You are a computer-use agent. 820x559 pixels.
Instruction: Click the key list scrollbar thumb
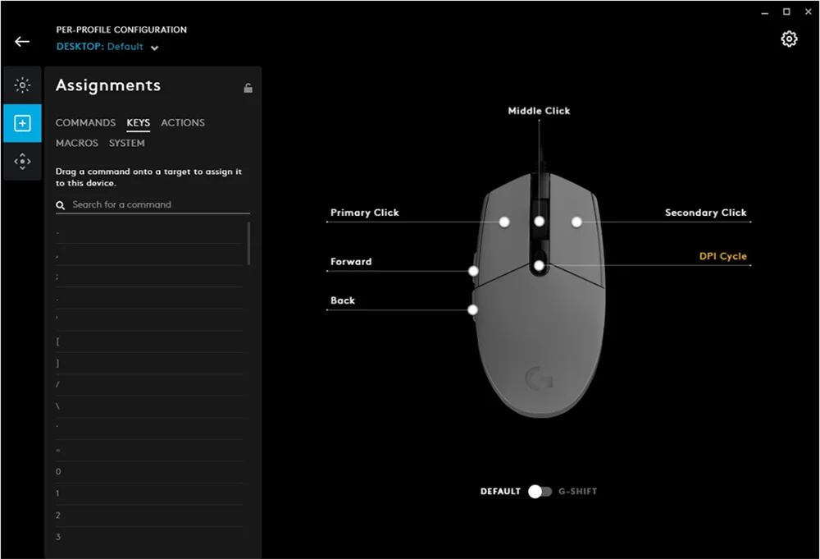click(x=248, y=244)
